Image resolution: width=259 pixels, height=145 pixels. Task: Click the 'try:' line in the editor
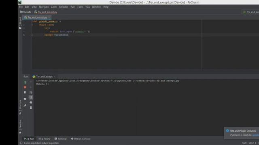point(47,28)
